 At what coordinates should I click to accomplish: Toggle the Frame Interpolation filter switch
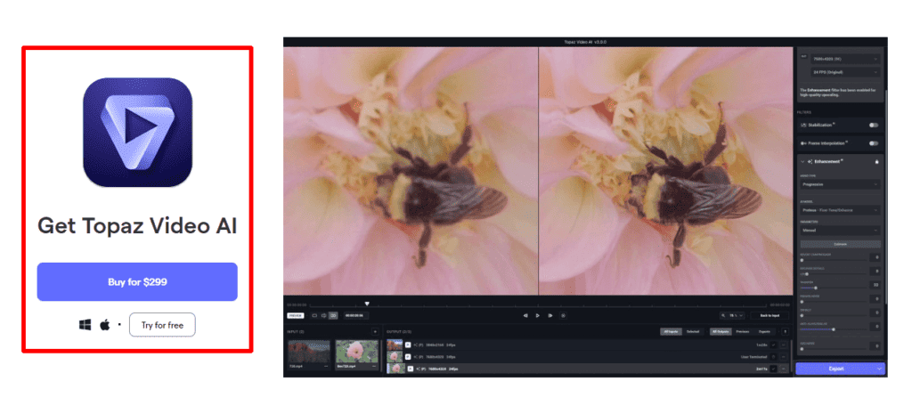pos(874,143)
